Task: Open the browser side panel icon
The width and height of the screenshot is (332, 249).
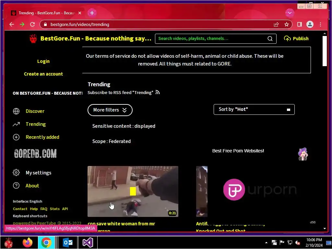Action: click(x=299, y=24)
